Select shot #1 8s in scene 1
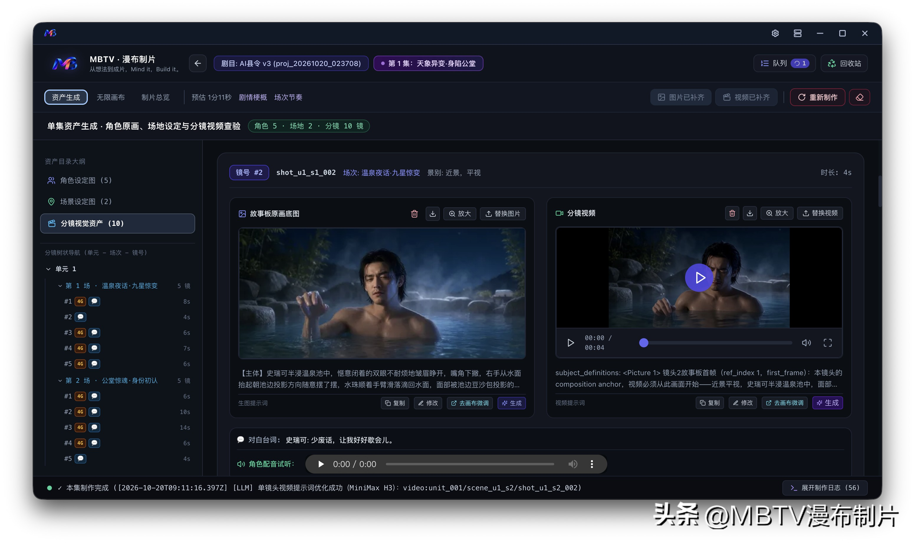Screen dimensions: 915x543 click(x=126, y=302)
